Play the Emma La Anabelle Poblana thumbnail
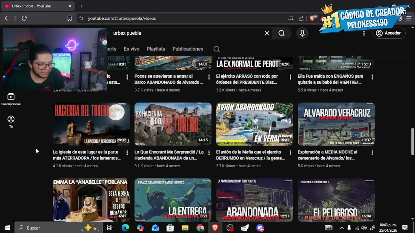Viewport: 415px width, 233px height. coord(91,200)
